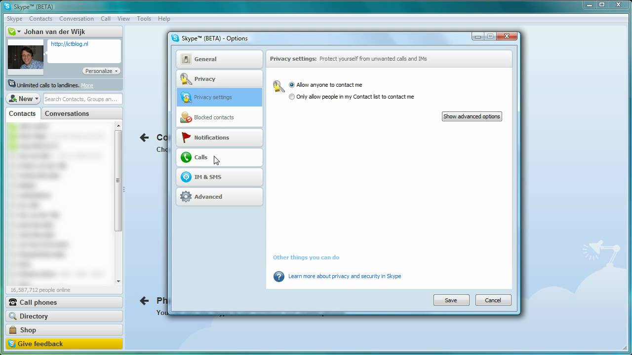
Task: Click contact list scrollbar up arrow
Action: (x=118, y=126)
